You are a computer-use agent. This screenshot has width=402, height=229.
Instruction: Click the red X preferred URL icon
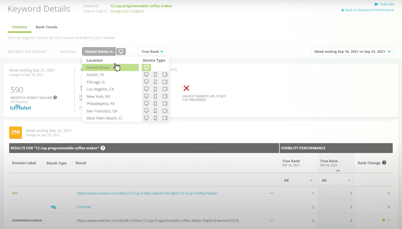pyautogui.click(x=186, y=88)
